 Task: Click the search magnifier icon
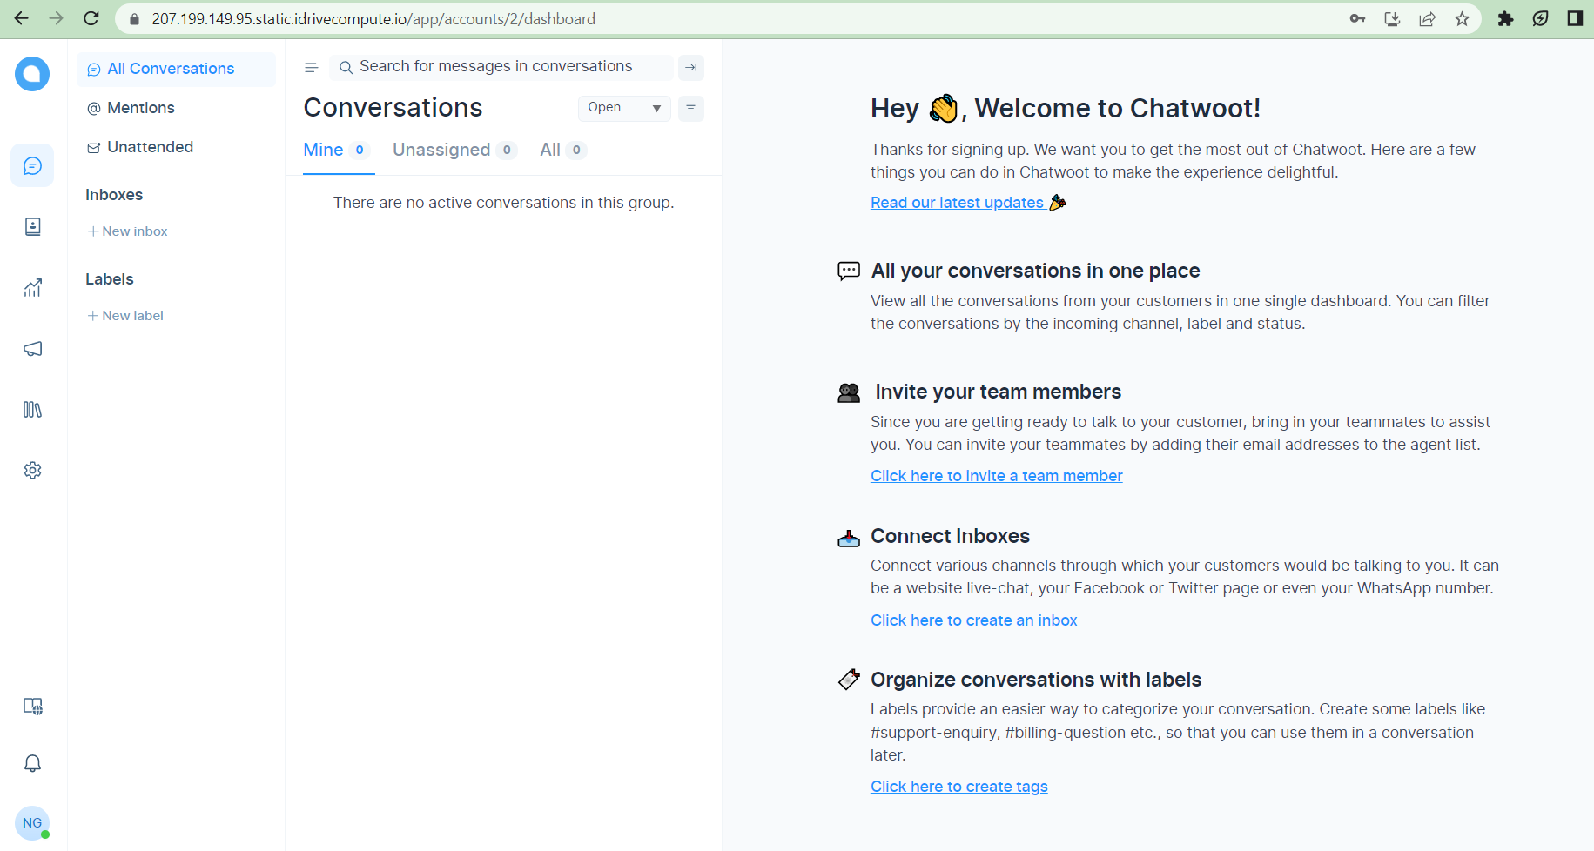[346, 67]
